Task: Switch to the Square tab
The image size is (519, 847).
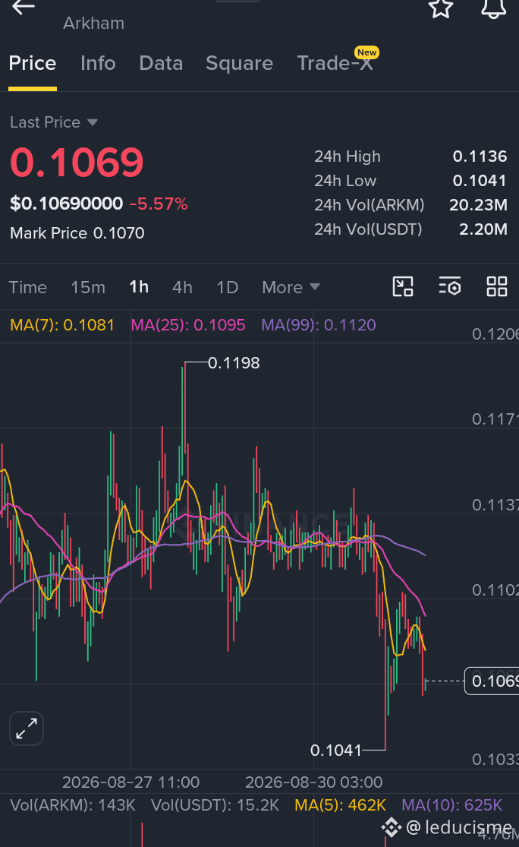Action: click(239, 64)
